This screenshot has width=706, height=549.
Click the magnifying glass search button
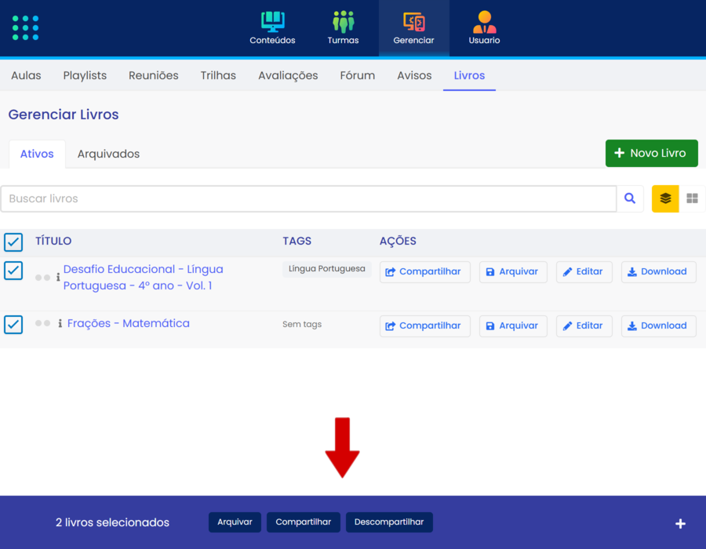(630, 199)
